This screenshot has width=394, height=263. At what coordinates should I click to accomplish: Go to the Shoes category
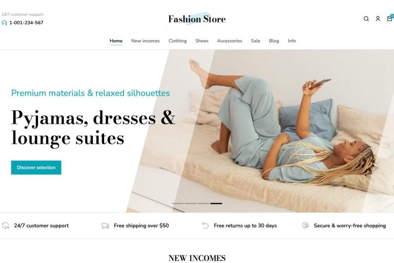202,41
